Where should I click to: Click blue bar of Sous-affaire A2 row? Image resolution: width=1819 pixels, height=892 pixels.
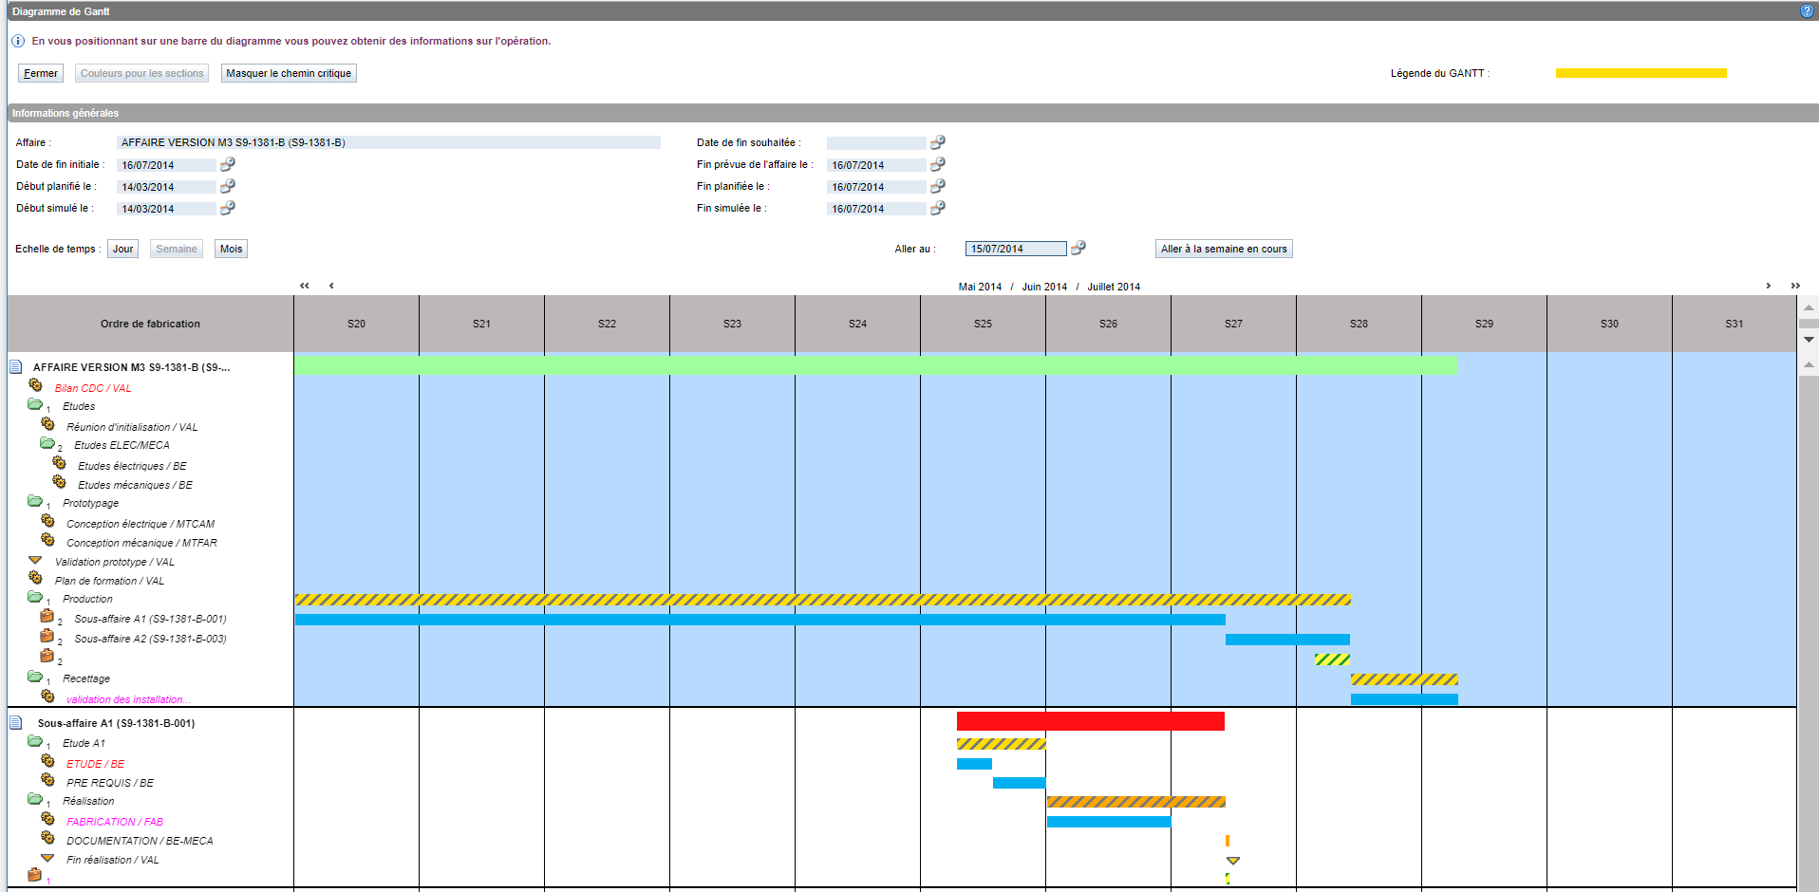(1287, 640)
